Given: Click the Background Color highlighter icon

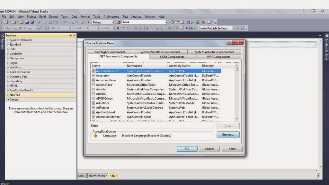Looking at the screenshot, I should click(141, 28).
